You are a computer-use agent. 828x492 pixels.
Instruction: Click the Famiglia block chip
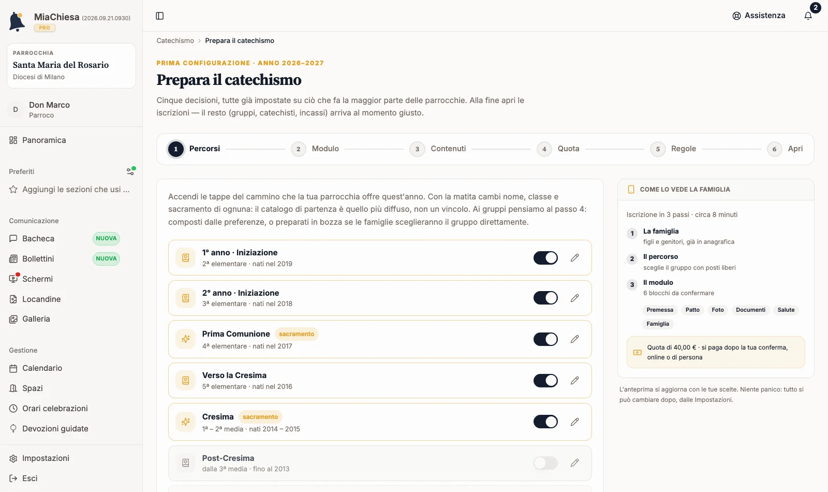pyautogui.click(x=658, y=324)
